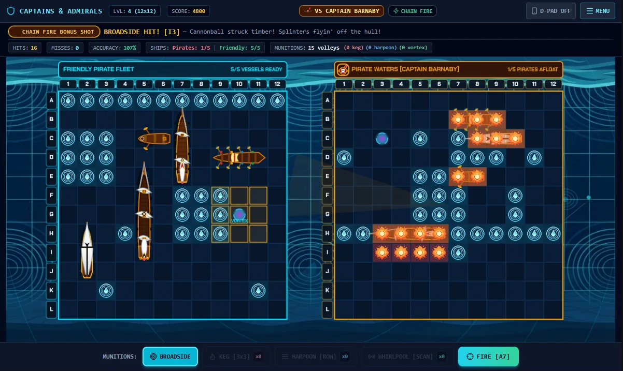Click the hit explosion at Pirate Waters B9
This screenshot has height=371, width=623.
[x=496, y=120]
